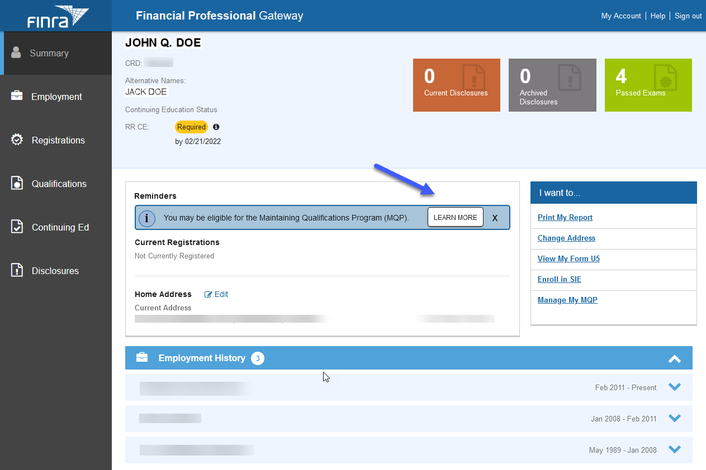Click the Disclosures alert document icon
706x470 pixels.
click(17, 271)
